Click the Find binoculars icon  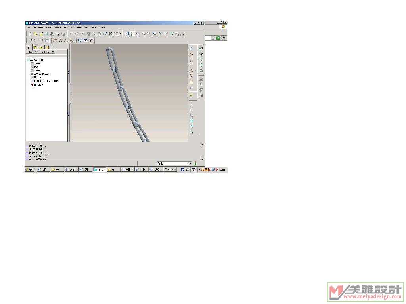tap(111, 34)
